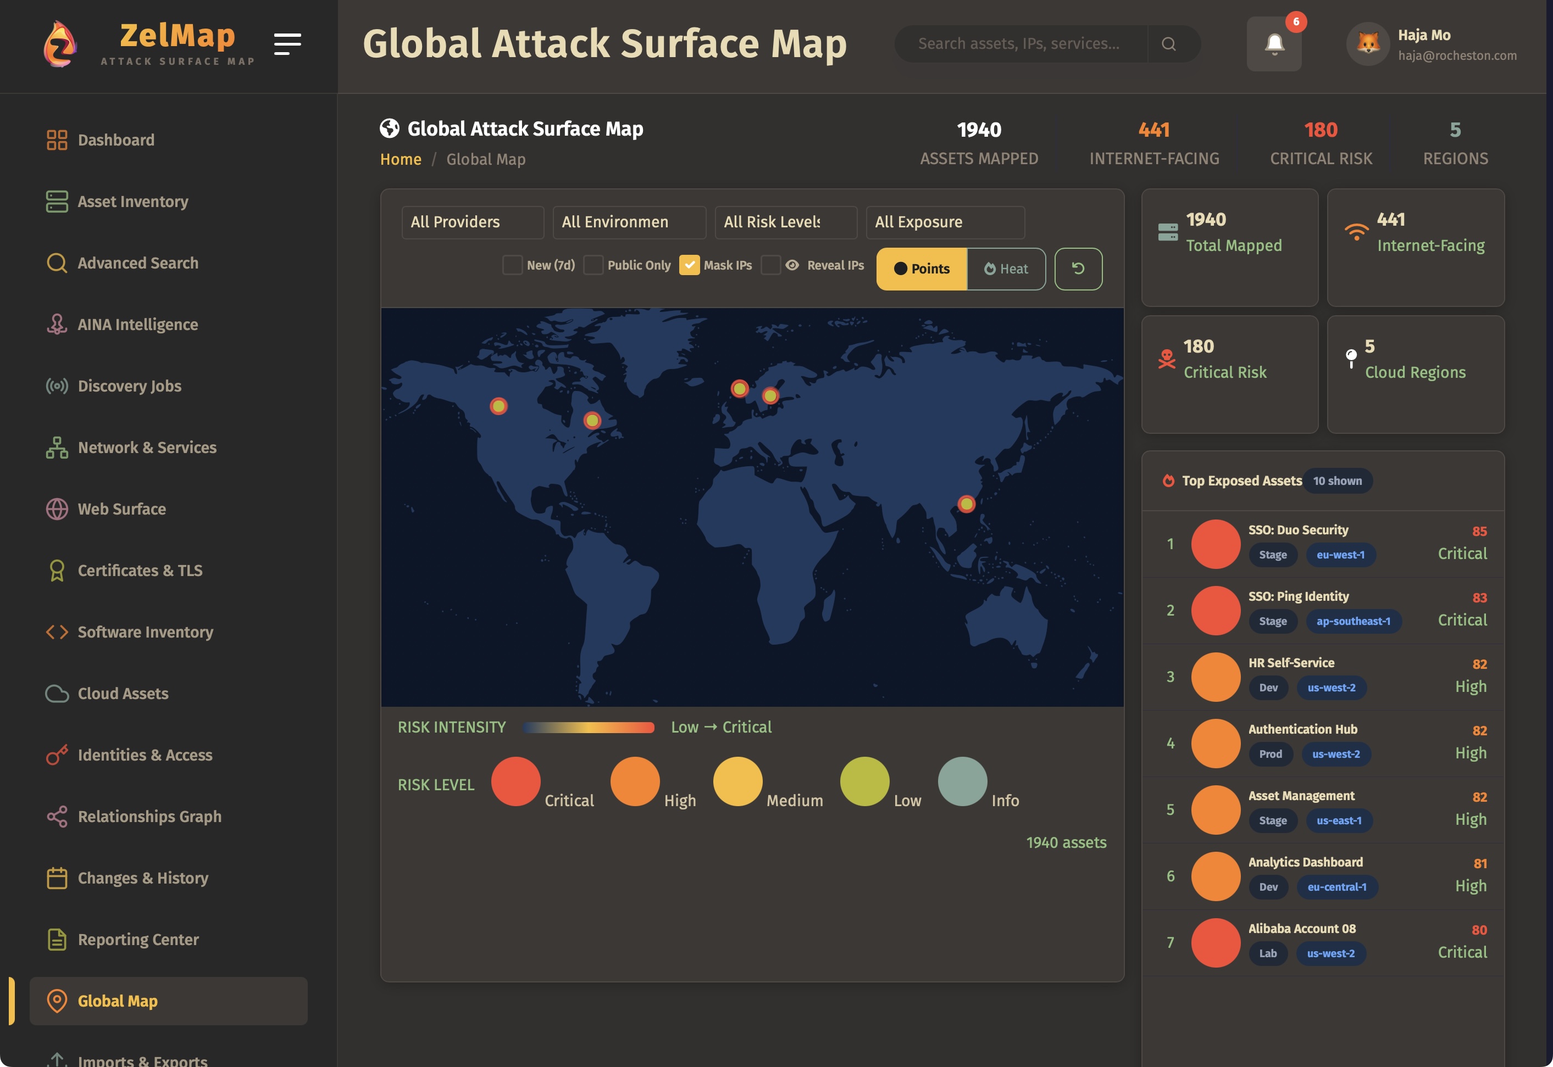Check the Reveal IPs option
Image resolution: width=1553 pixels, height=1067 pixels.
pos(772,265)
